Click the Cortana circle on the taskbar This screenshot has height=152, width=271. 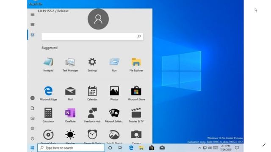[110, 148]
